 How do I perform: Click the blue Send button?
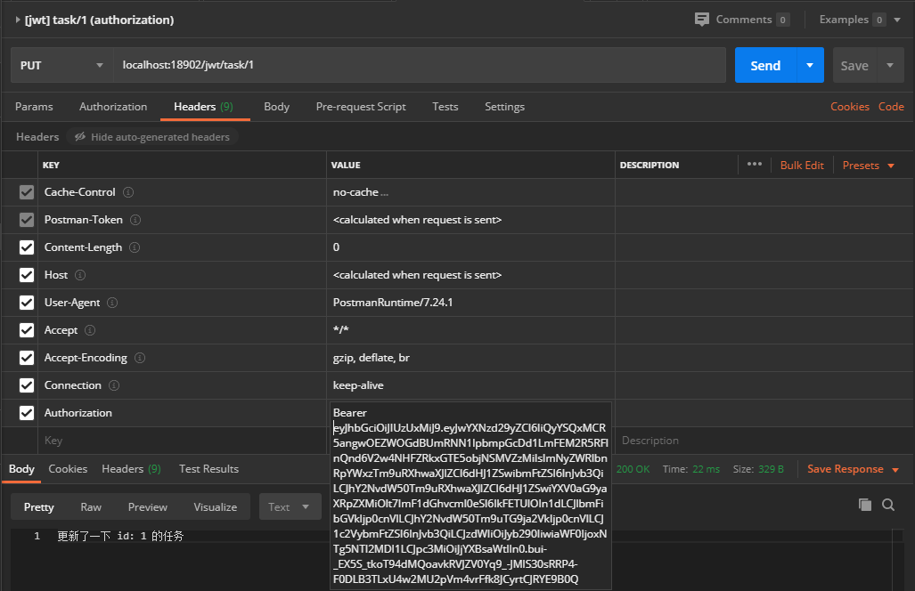[x=765, y=65]
